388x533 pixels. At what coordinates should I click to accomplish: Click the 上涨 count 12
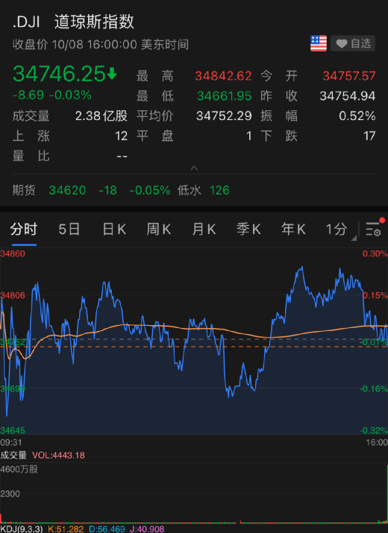click(121, 136)
